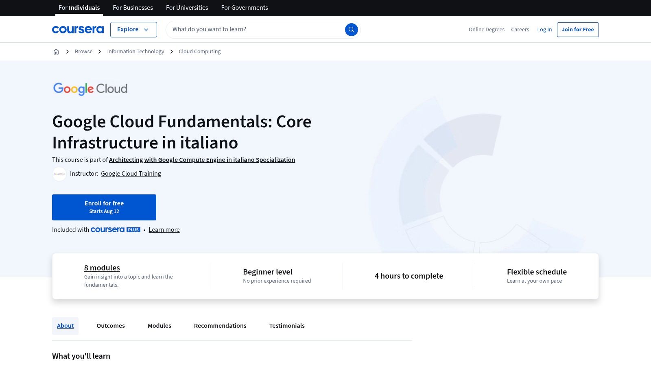The image size is (651, 366).
Task: Click the Join for Free button
Action: pos(578,30)
